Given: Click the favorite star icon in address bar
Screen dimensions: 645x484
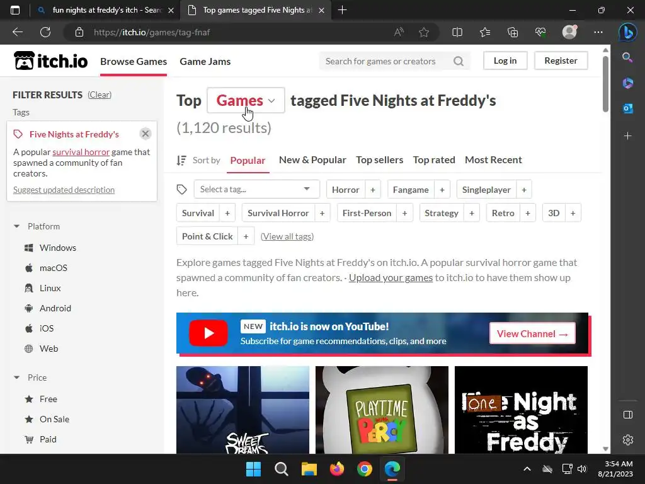Looking at the screenshot, I should pos(424,32).
